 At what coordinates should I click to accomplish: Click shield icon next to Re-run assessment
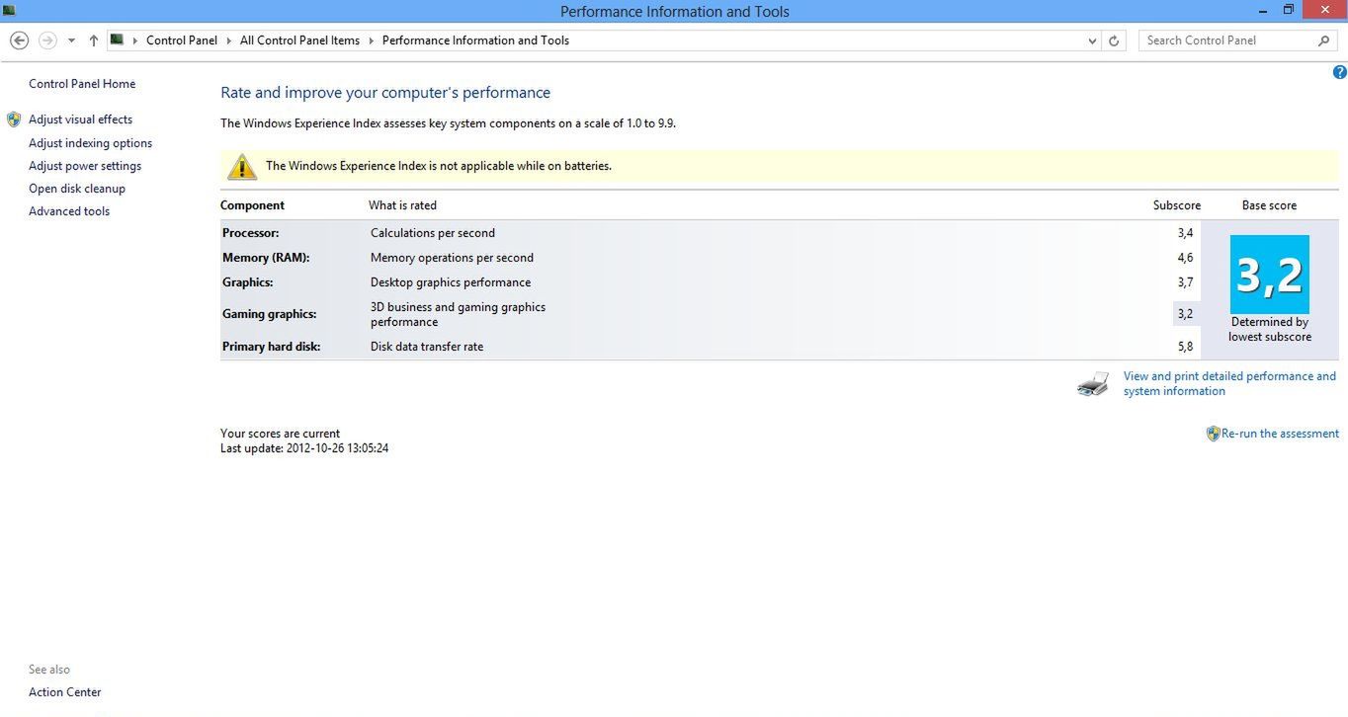click(1214, 434)
